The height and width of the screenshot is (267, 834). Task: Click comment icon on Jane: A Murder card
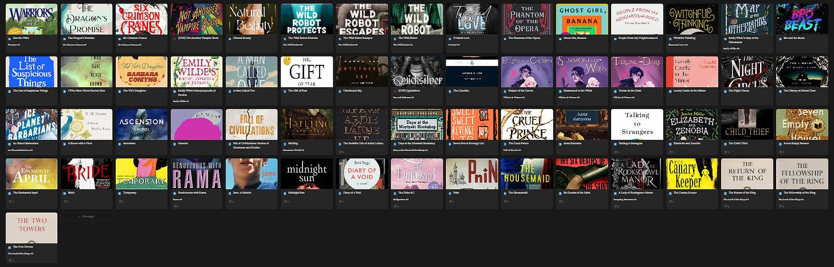pyautogui.click(x=231, y=201)
